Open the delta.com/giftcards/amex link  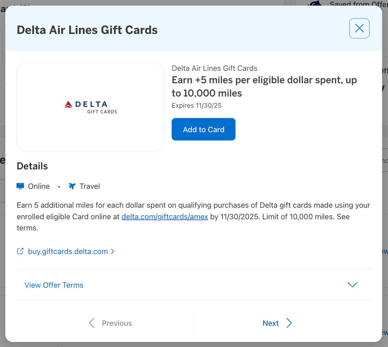pyautogui.click(x=165, y=216)
